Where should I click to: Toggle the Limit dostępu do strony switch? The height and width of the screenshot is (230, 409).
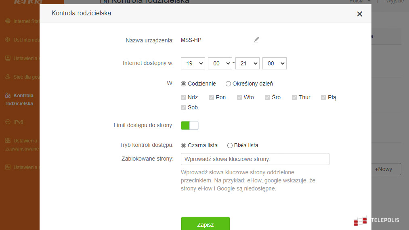pos(190,125)
